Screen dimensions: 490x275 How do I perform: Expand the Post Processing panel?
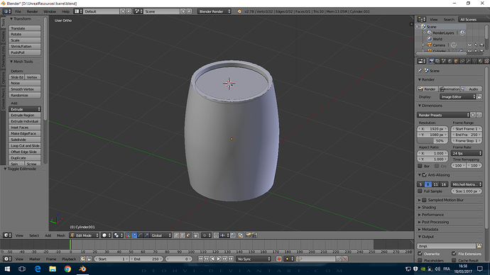[435, 222]
